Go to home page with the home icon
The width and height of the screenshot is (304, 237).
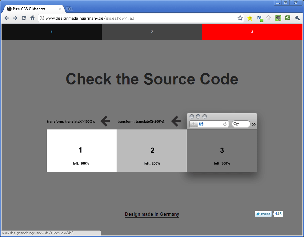click(x=32, y=18)
